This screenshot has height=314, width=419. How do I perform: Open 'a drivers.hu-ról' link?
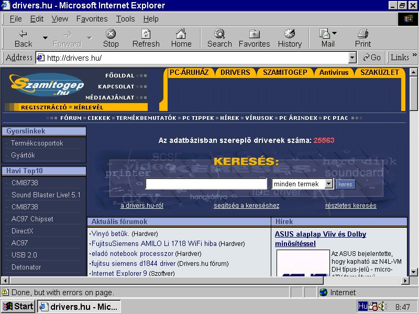142,206
